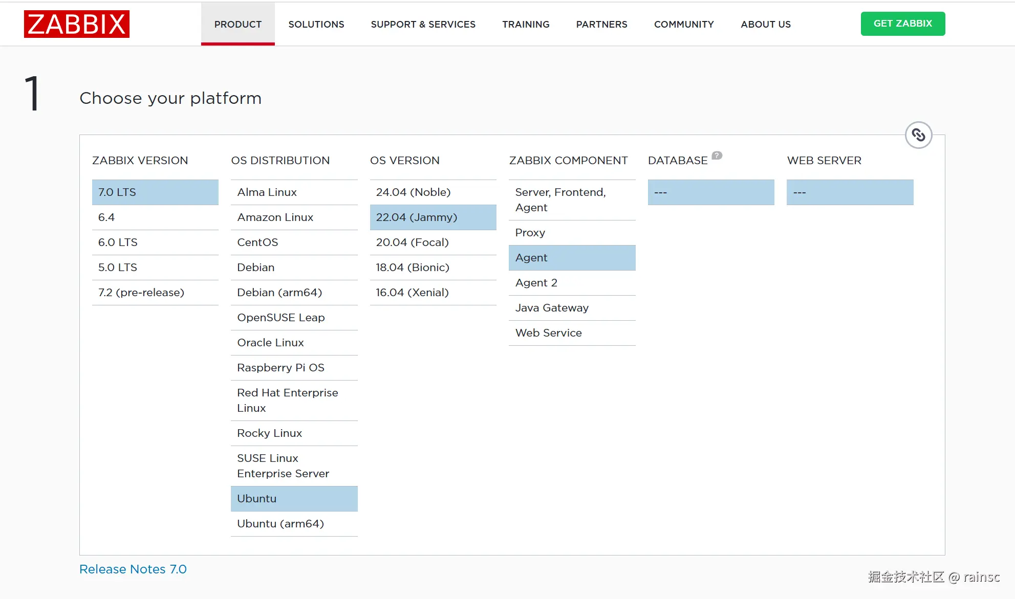Click the database help question mark icon
The image size is (1015, 599).
click(717, 156)
